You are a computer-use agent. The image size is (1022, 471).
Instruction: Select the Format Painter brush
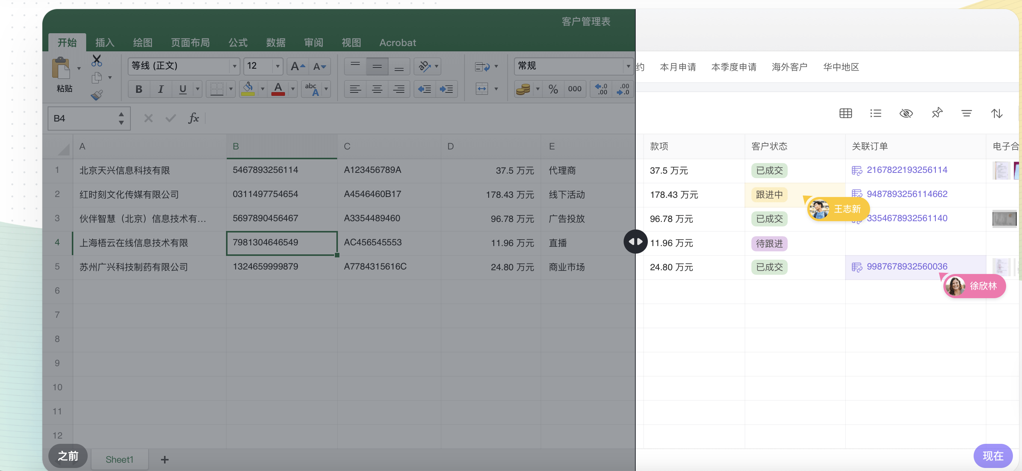pos(96,95)
